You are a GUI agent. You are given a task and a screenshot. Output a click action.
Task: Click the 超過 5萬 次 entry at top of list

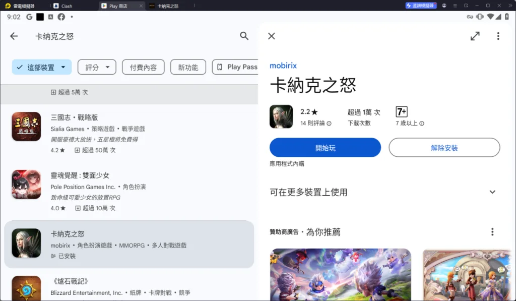70,92
